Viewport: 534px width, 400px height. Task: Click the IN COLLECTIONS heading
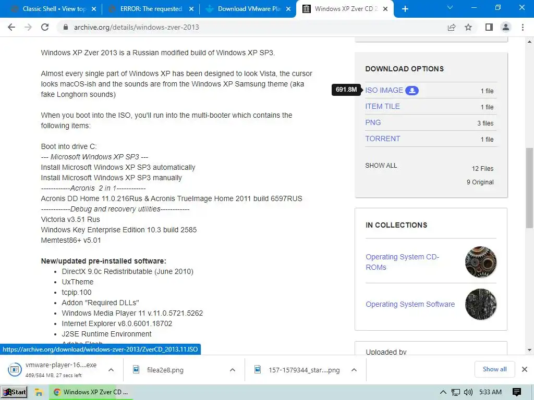coord(396,225)
